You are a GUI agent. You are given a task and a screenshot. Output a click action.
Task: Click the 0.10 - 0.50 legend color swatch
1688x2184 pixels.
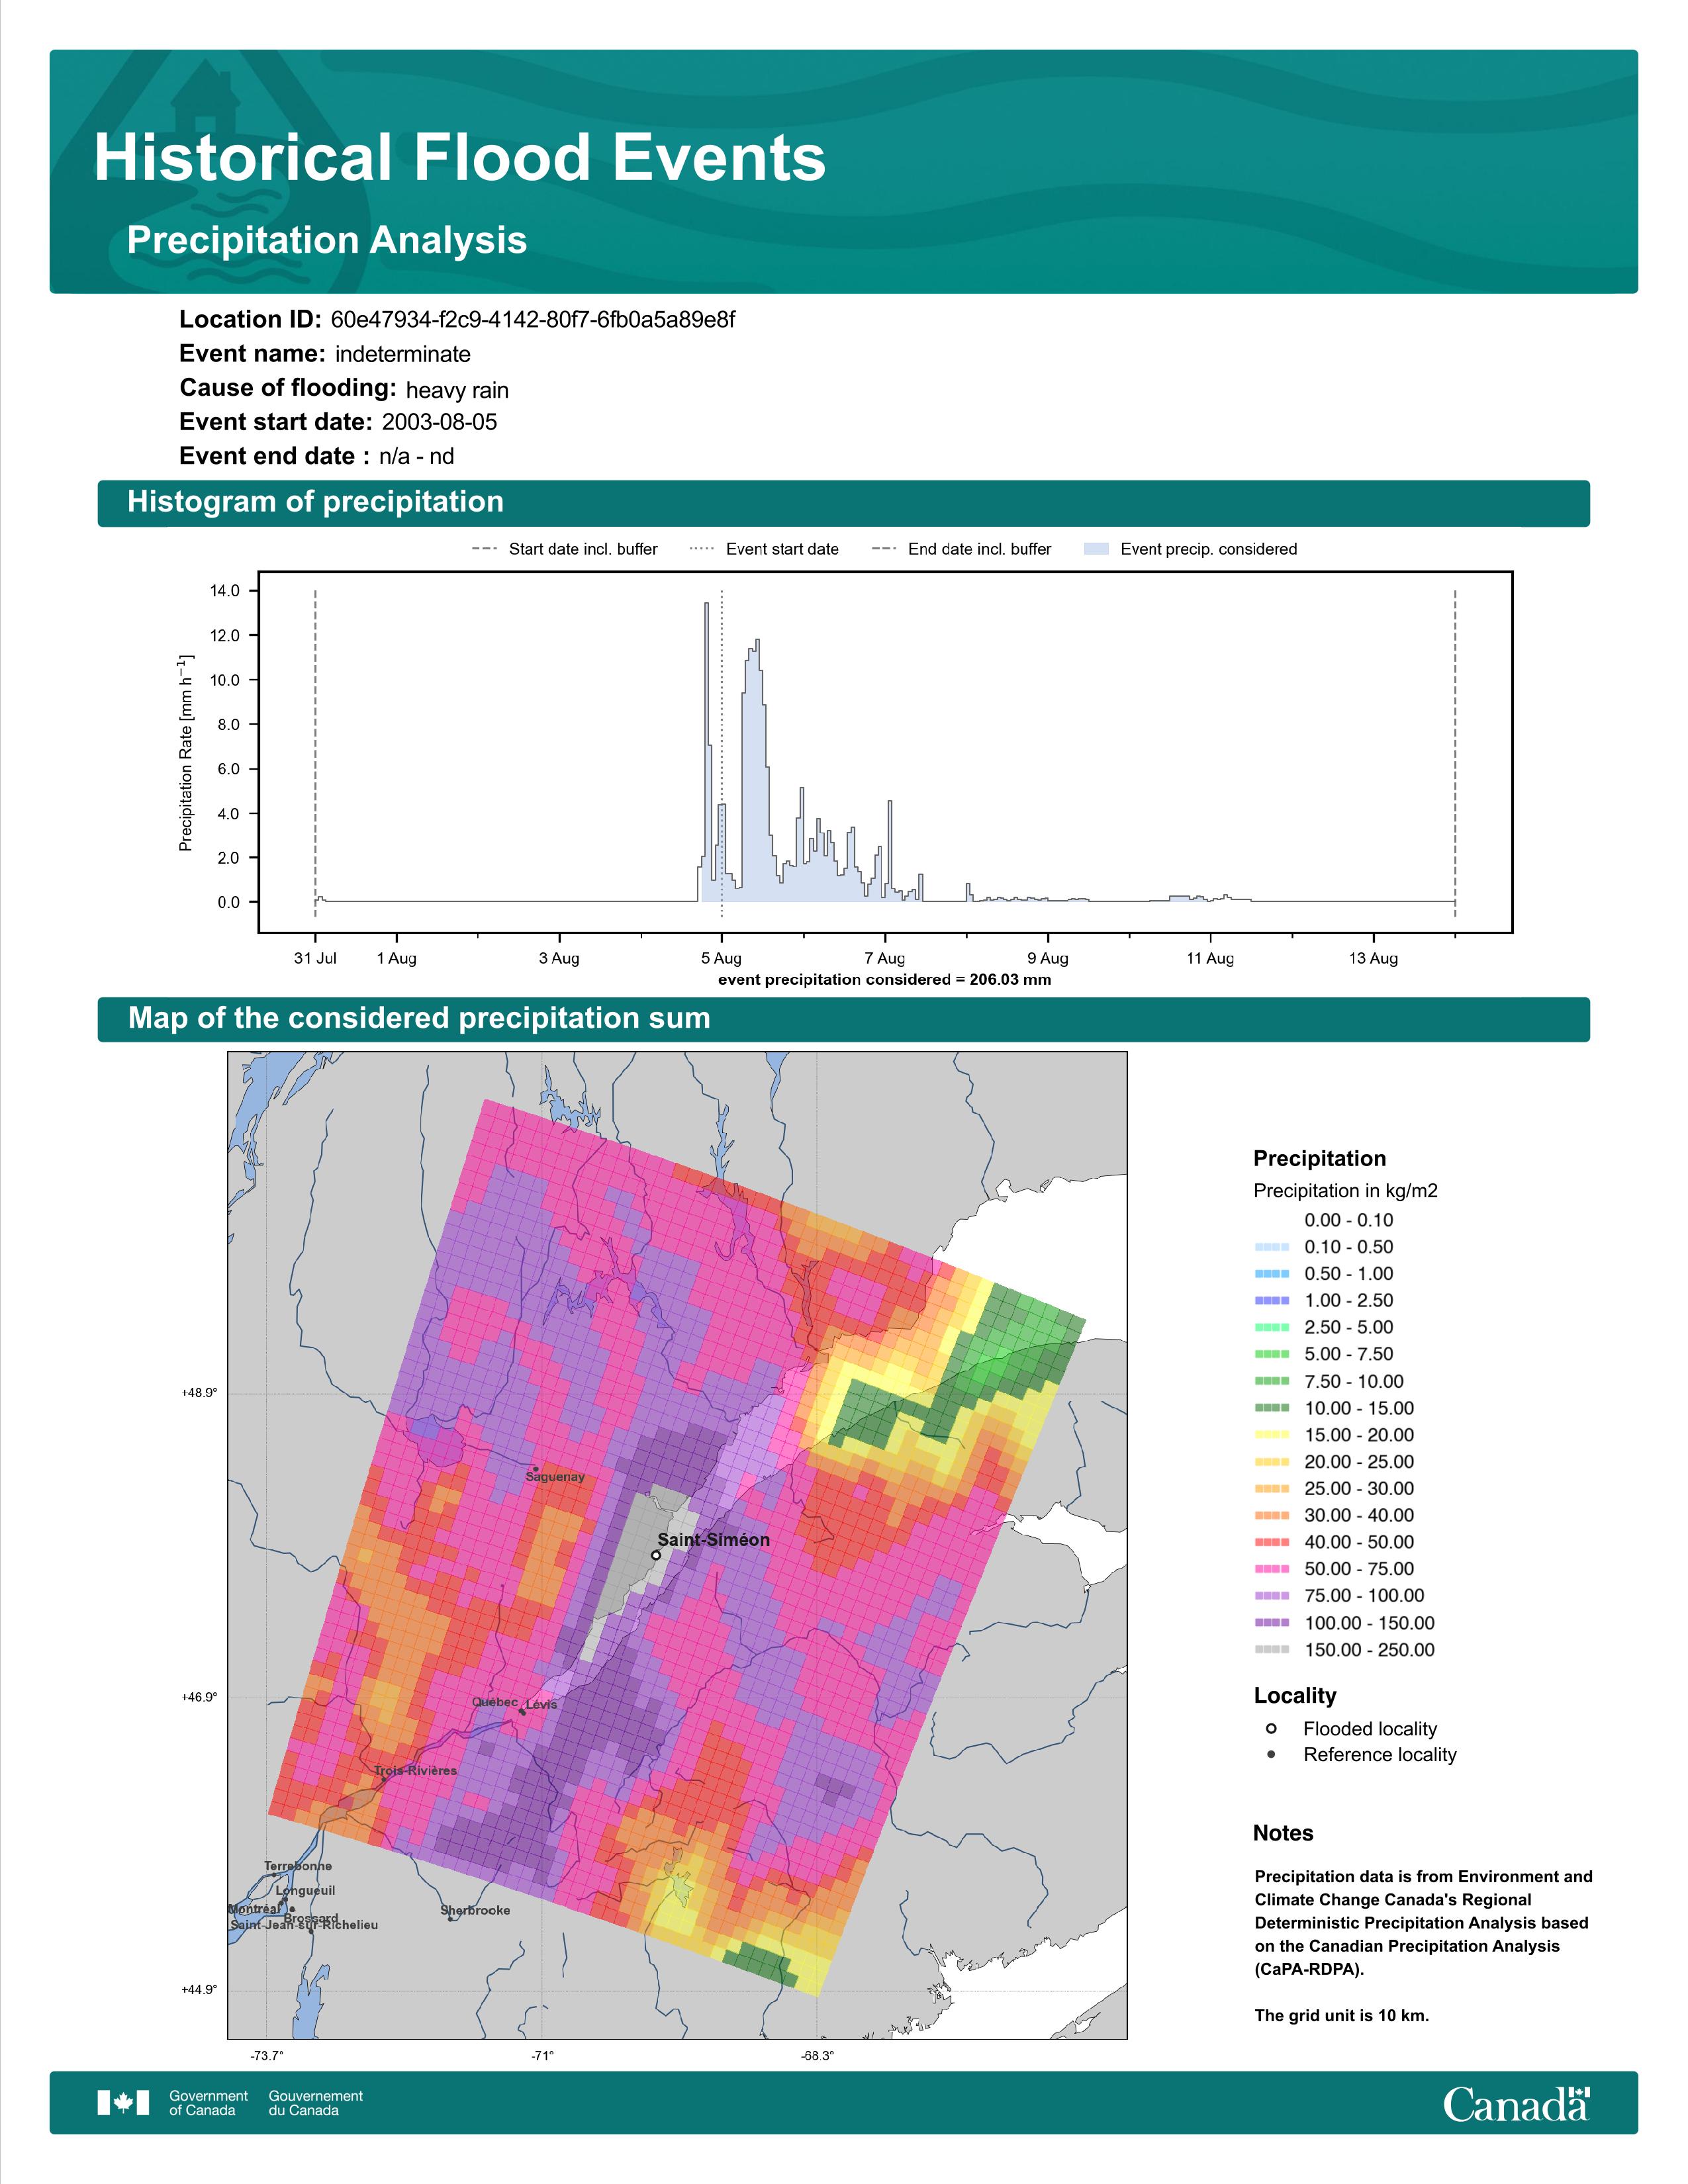1272,1247
